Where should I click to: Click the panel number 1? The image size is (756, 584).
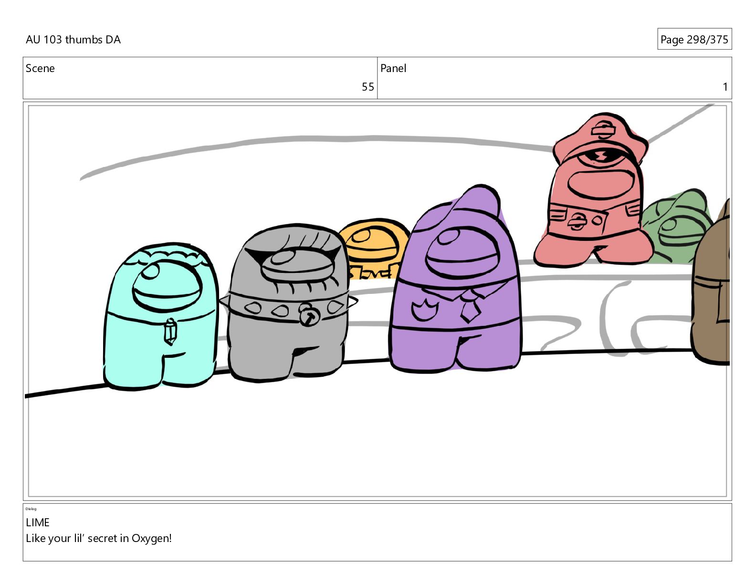725,87
